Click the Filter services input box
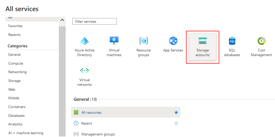 [94, 21]
